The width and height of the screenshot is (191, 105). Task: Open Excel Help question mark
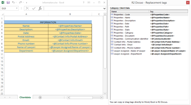(83, 2)
